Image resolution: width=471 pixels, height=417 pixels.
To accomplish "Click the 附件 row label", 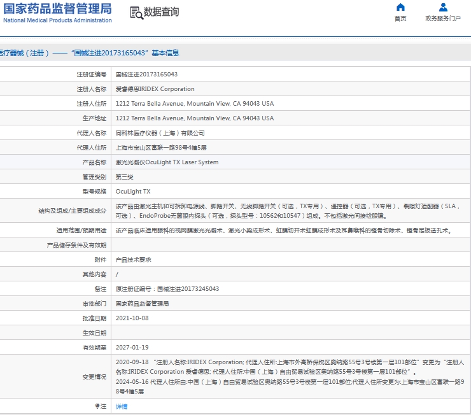I will click(x=101, y=260).
